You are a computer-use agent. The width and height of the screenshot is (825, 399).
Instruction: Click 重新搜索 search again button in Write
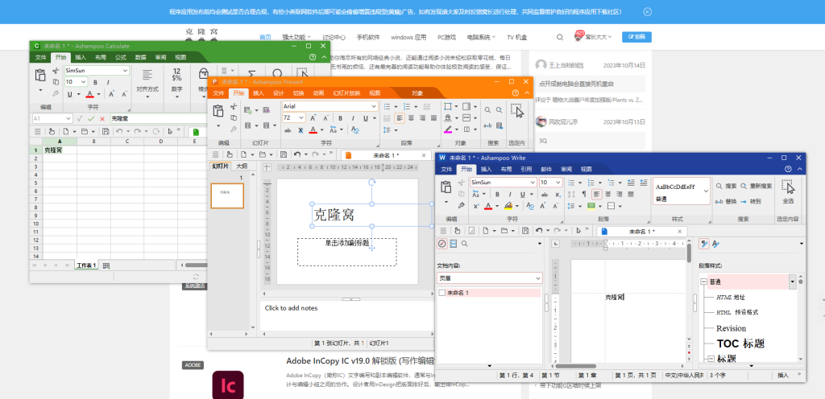(756, 186)
